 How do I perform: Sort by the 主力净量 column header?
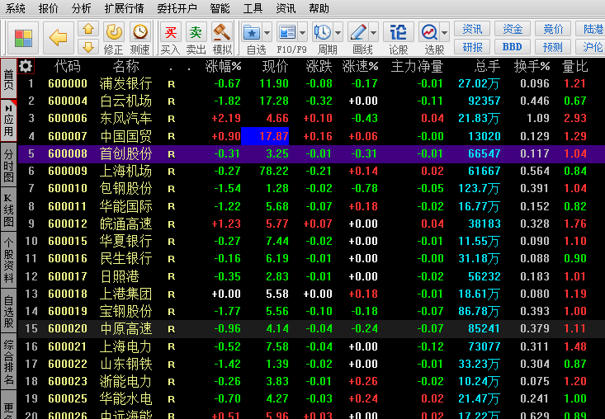pyautogui.click(x=417, y=66)
